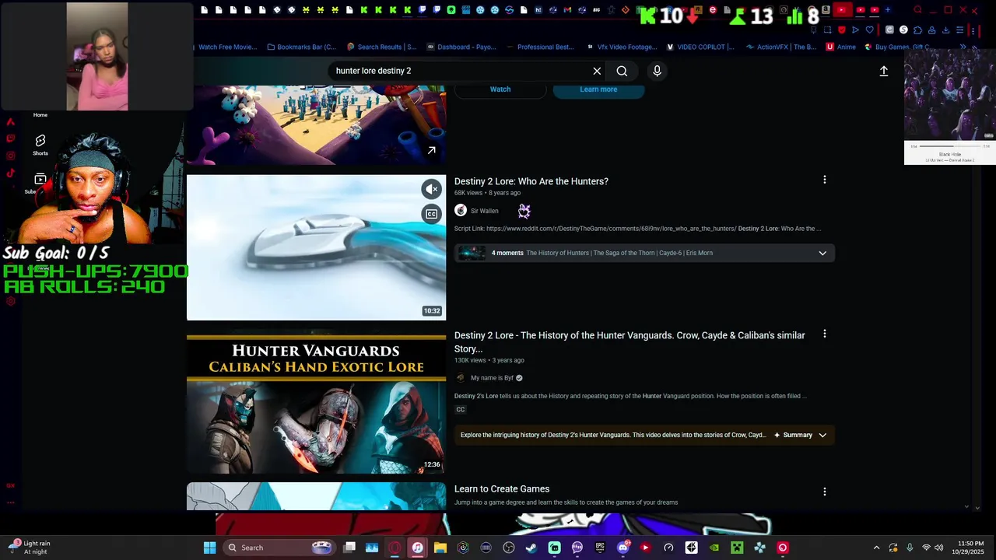
Task: Open Anime bookmark
Action: 841,47
